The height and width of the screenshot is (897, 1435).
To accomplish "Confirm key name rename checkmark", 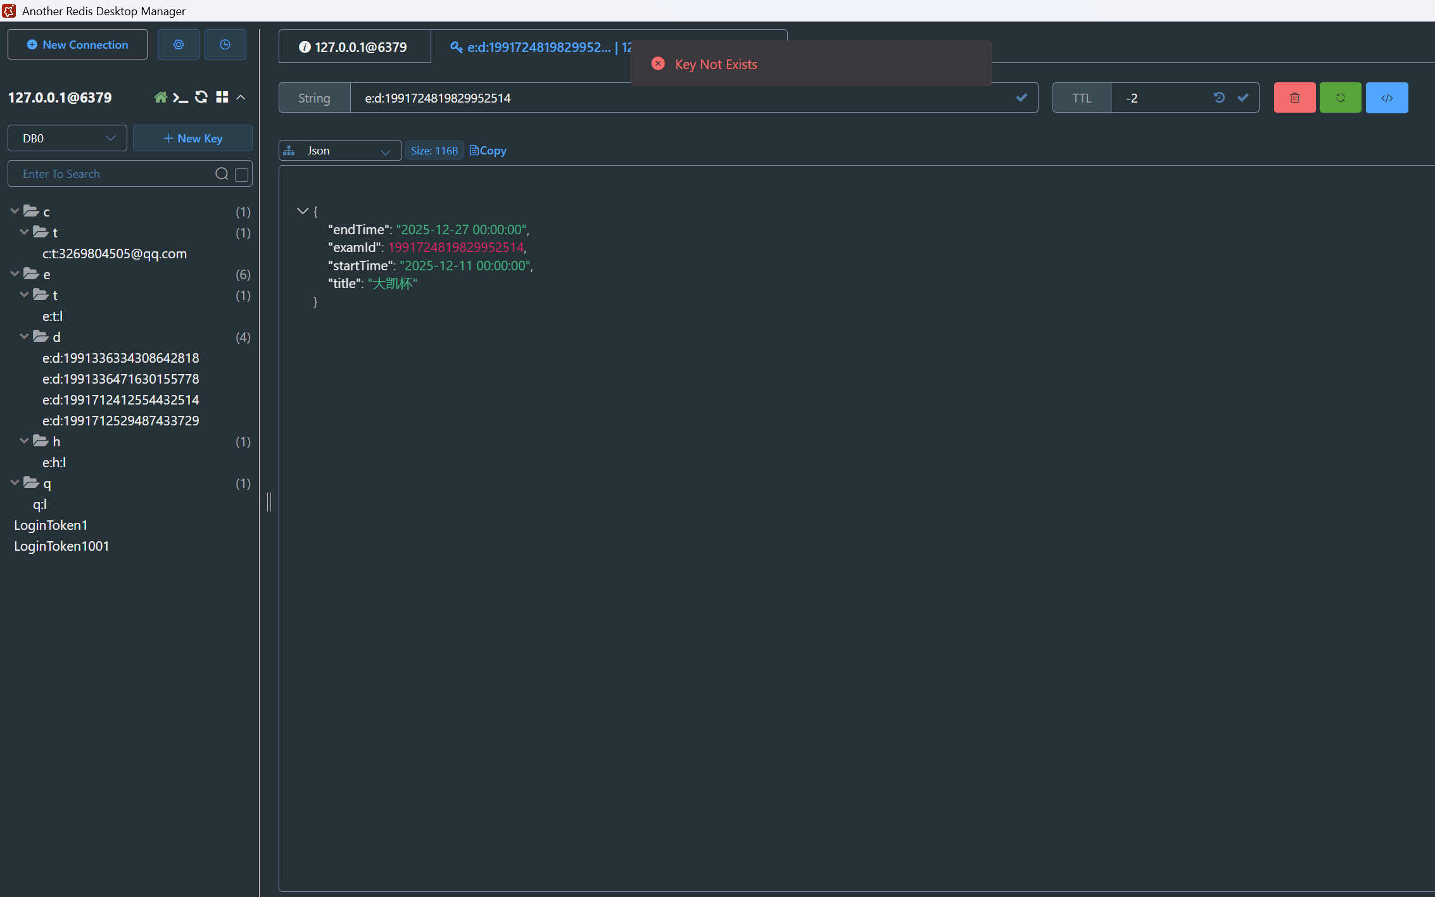I will tap(1021, 97).
